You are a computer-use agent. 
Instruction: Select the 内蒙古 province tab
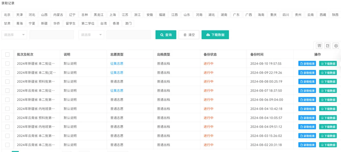(x=58, y=15)
